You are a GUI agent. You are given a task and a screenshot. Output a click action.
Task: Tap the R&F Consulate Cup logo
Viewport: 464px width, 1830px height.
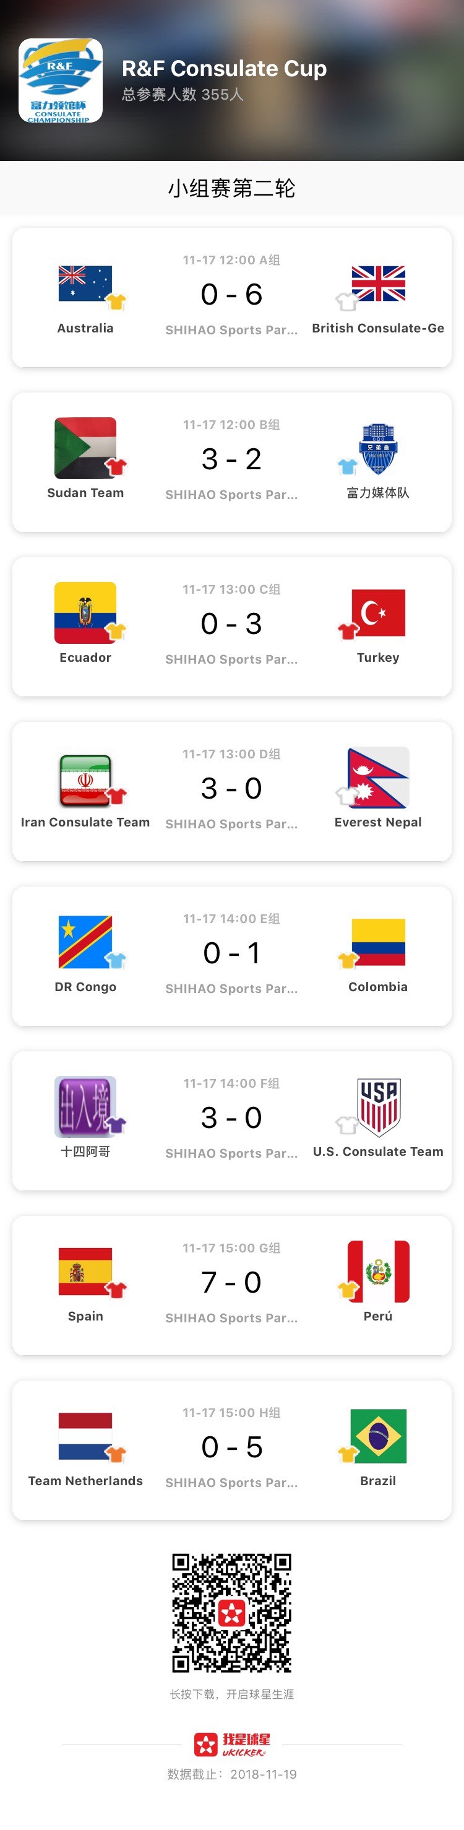point(60,80)
